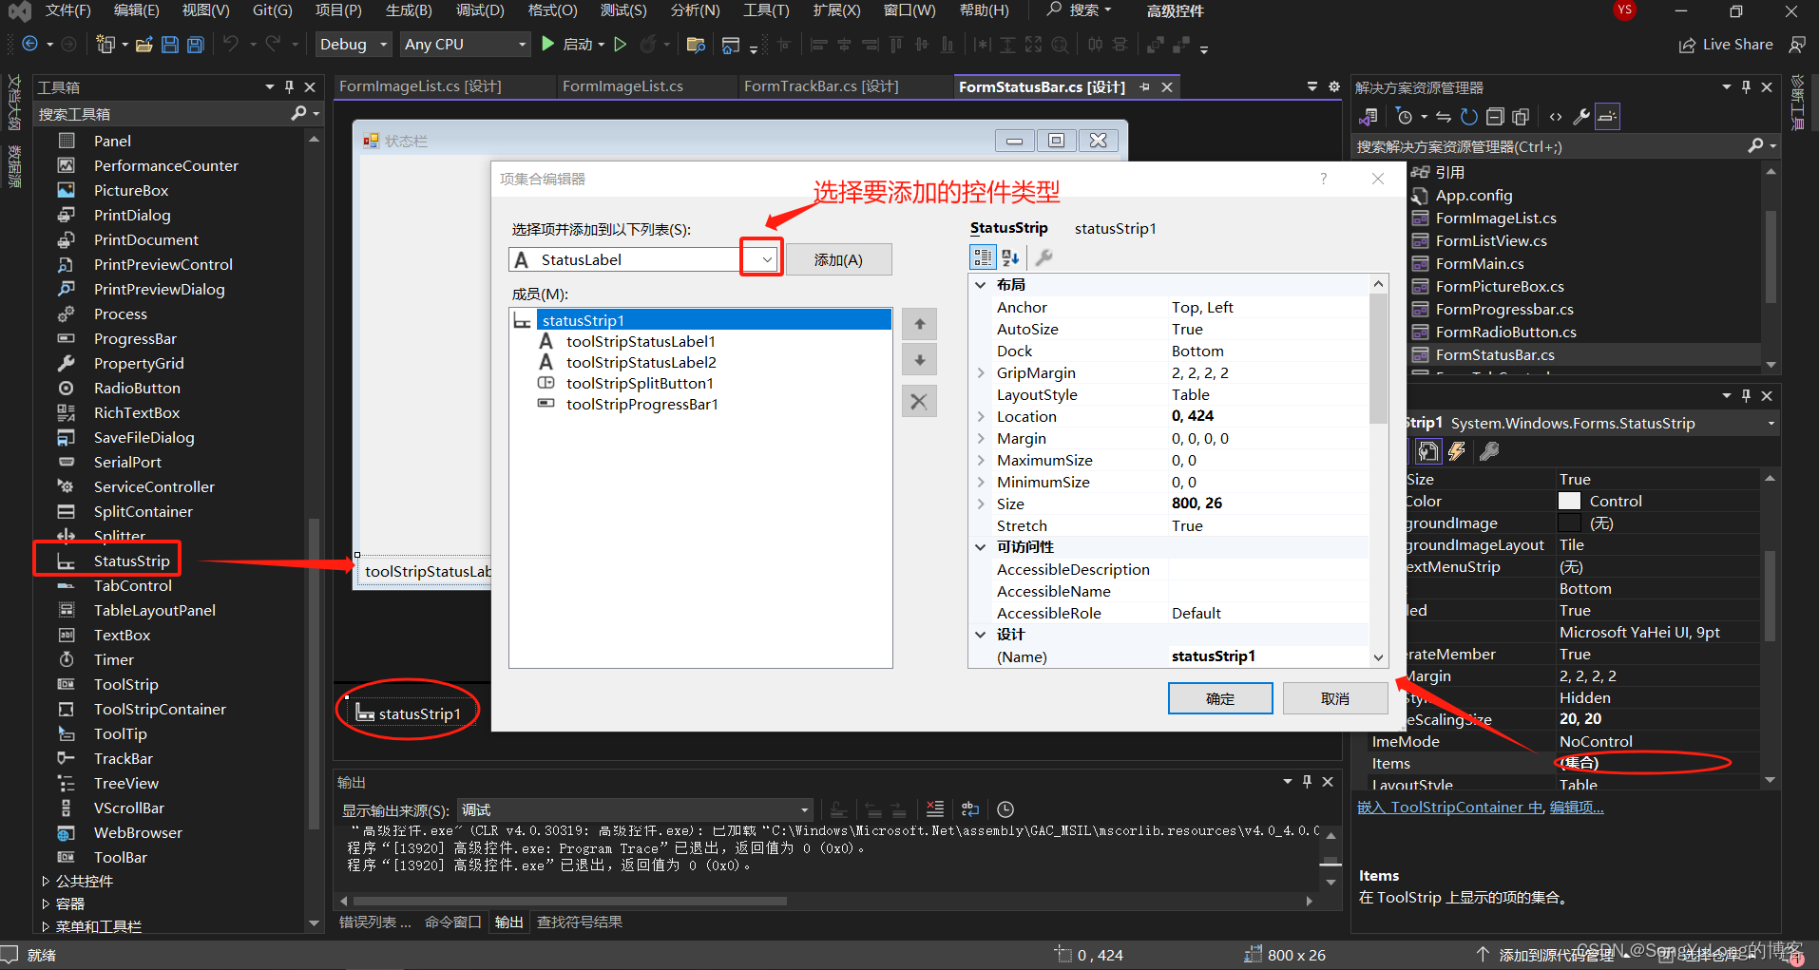Click the green Start debugging play icon

547,44
